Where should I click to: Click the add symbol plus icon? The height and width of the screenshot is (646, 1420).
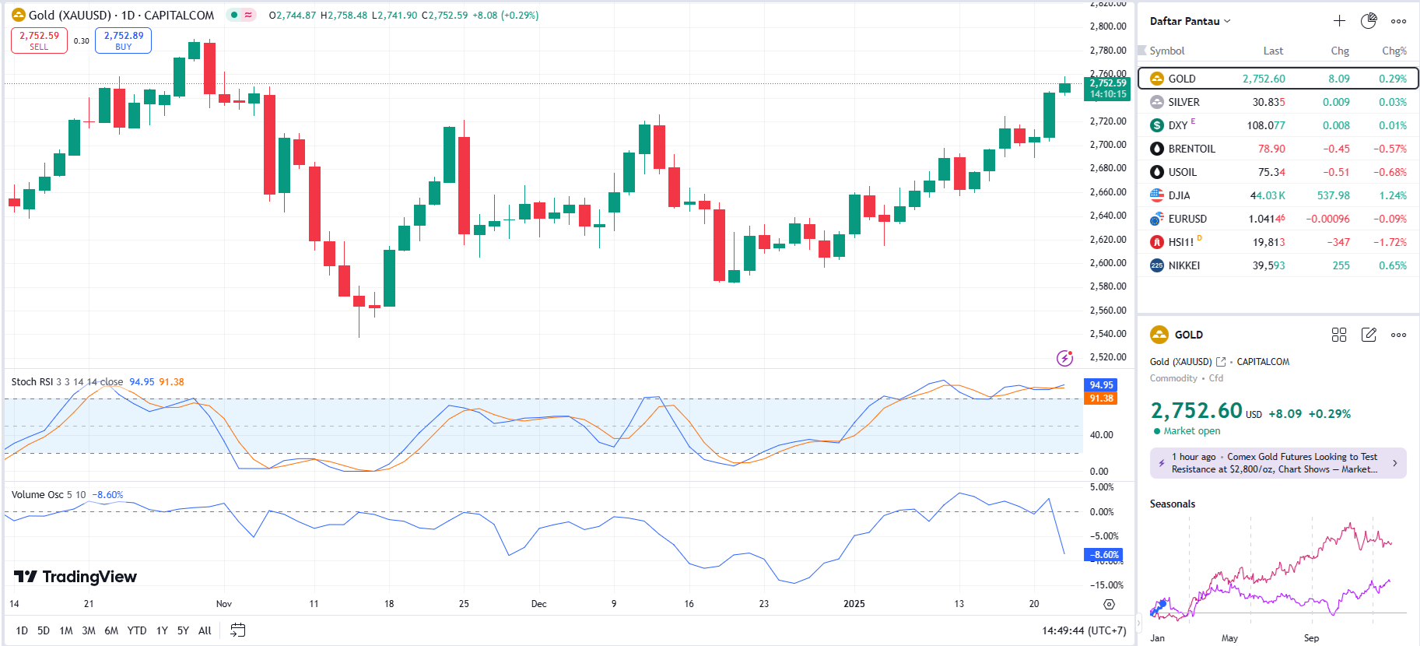1339,21
